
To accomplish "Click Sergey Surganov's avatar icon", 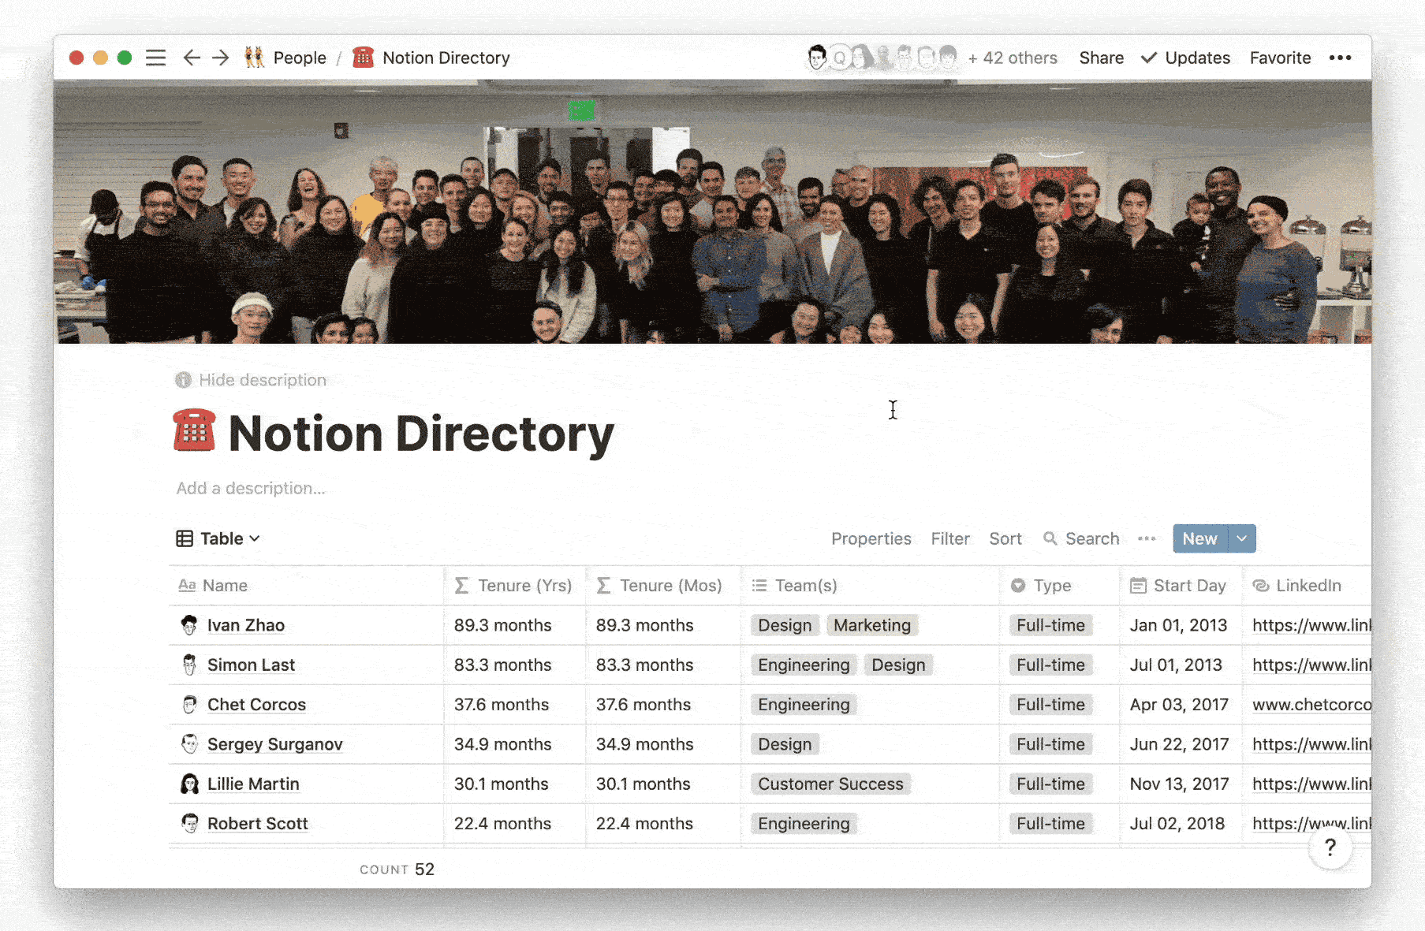I will click(x=189, y=743).
